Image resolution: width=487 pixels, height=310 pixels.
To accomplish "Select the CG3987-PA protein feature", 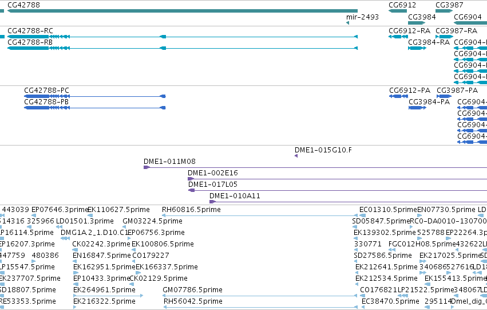I will pos(444,96).
